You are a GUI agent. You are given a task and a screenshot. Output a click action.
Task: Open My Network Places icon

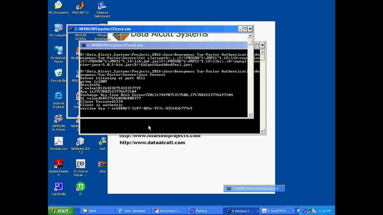(59, 54)
